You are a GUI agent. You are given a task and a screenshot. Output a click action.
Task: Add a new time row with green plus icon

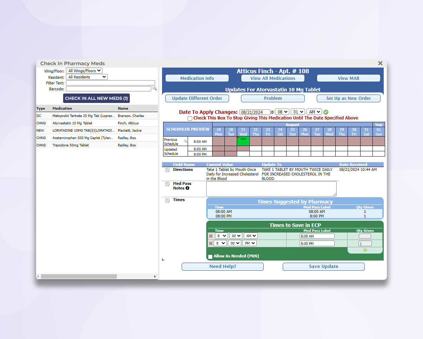pos(365,250)
